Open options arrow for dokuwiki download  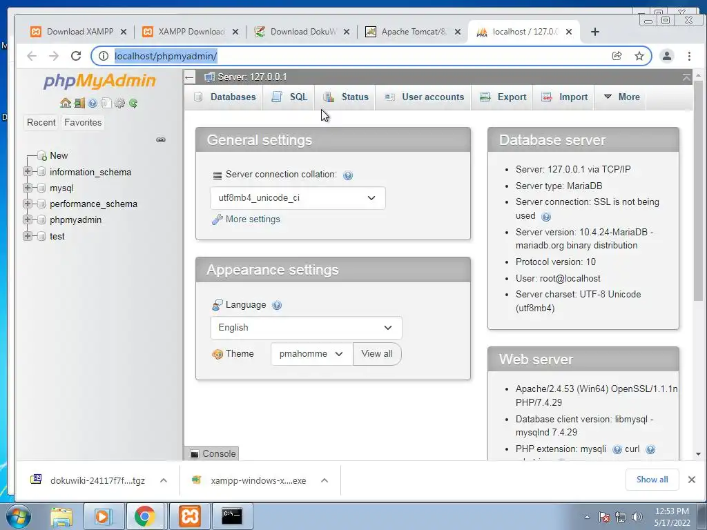pos(164,480)
